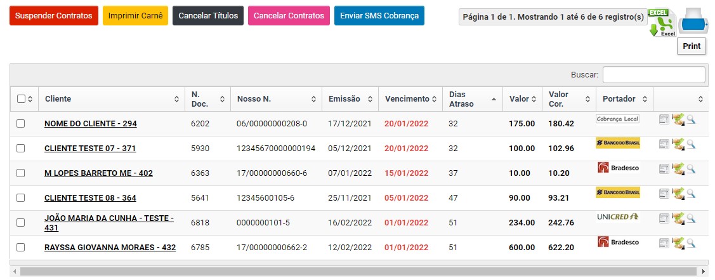Tick the select-all checkbox in table header

21,99
